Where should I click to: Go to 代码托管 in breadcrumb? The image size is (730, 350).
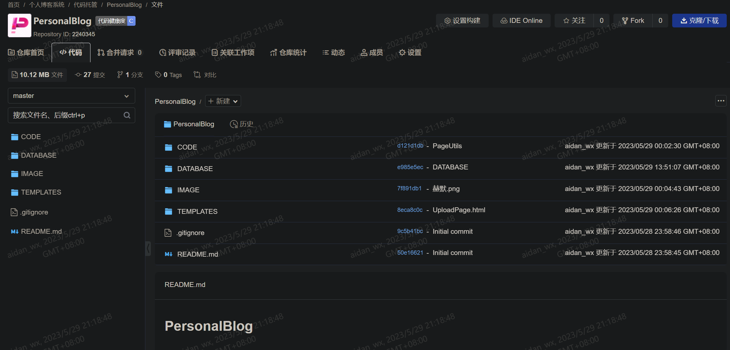pos(86,5)
